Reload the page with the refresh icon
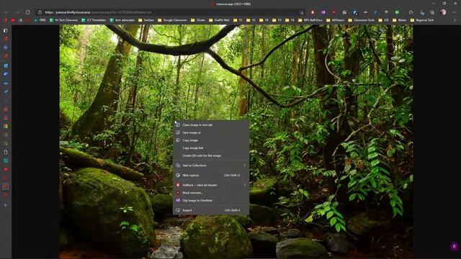The image size is (461, 259). coord(28,12)
